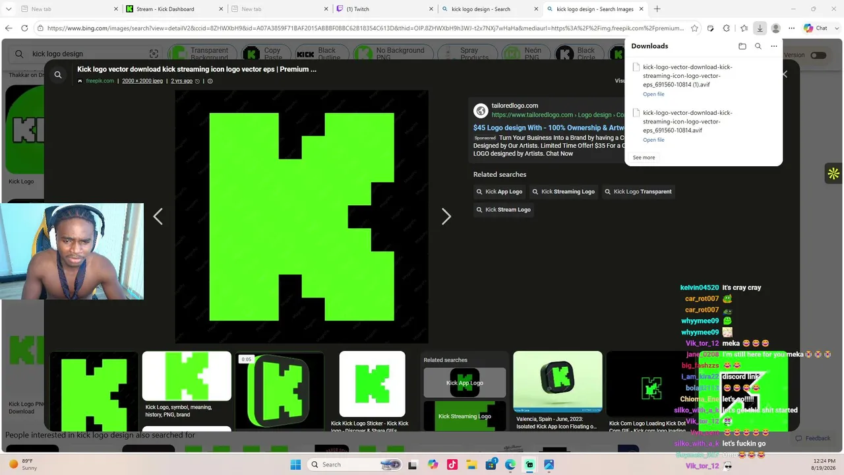Close the Kick Dashboard tab
This screenshot has height=475, width=844.
tap(221, 9)
